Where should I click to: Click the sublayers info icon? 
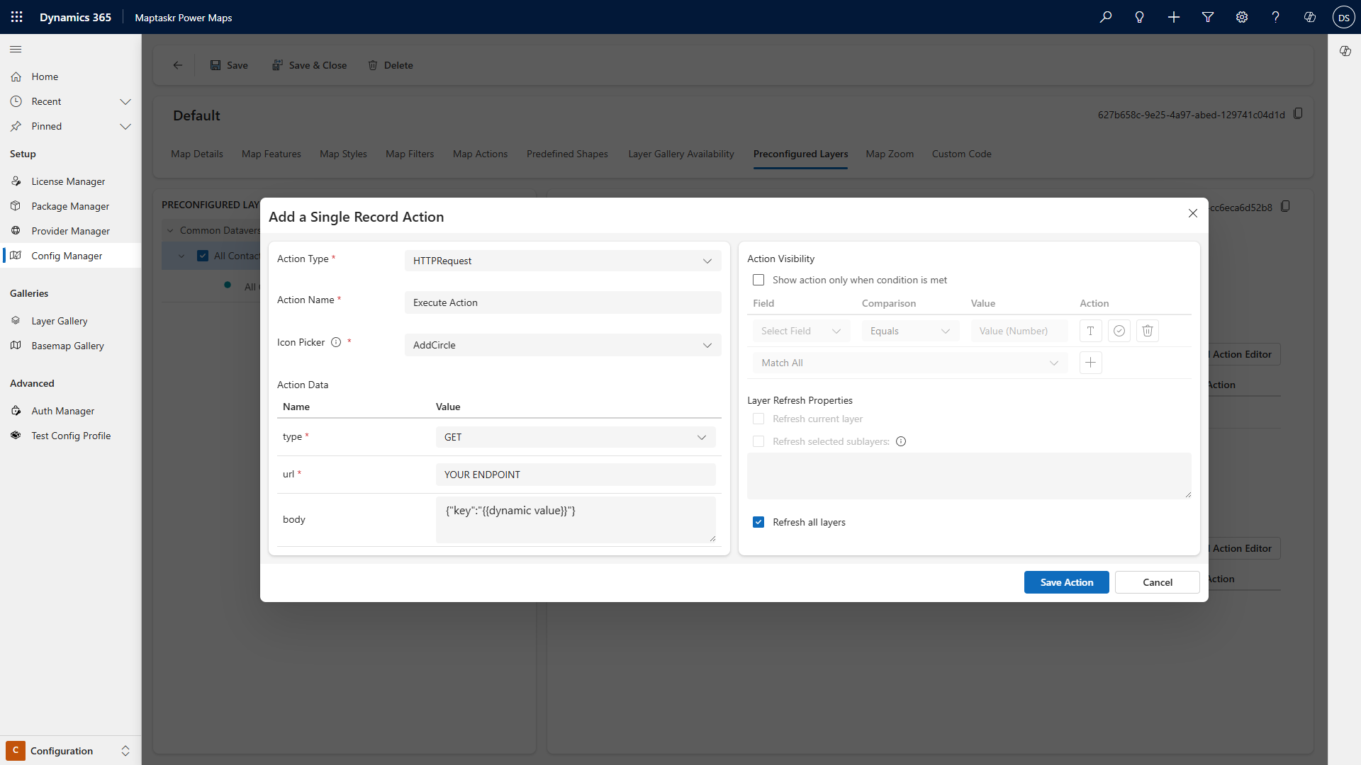901,441
